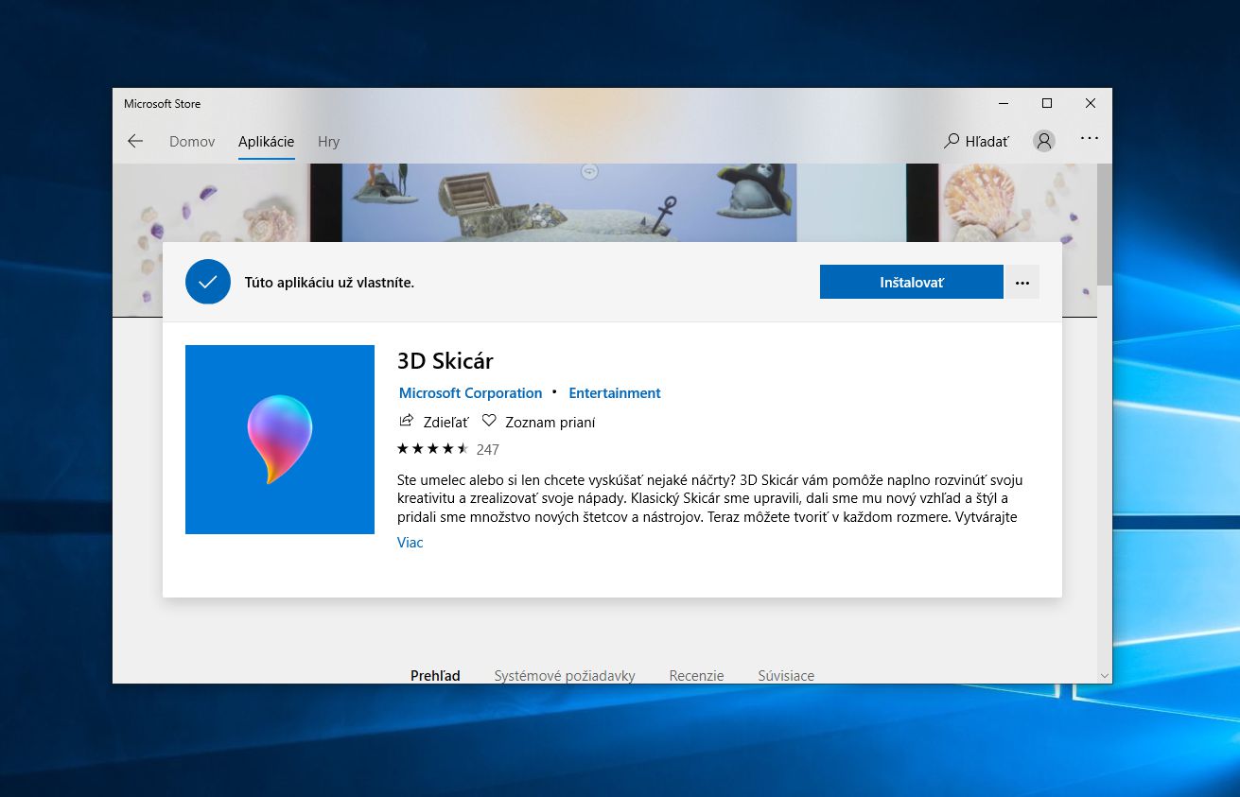Open the user account profile icon

point(1044,141)
